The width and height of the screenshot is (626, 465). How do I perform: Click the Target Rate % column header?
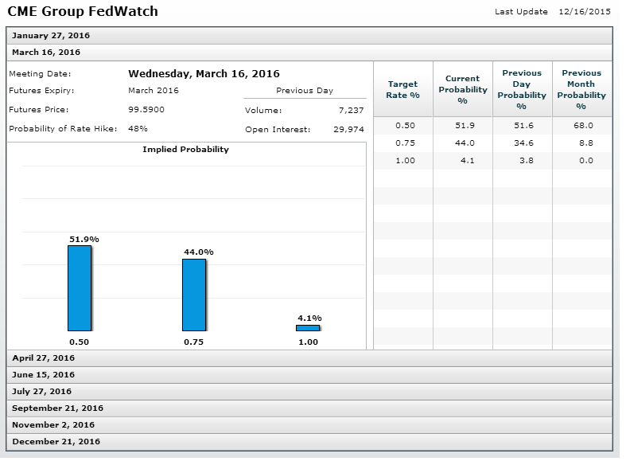point(403,89)
